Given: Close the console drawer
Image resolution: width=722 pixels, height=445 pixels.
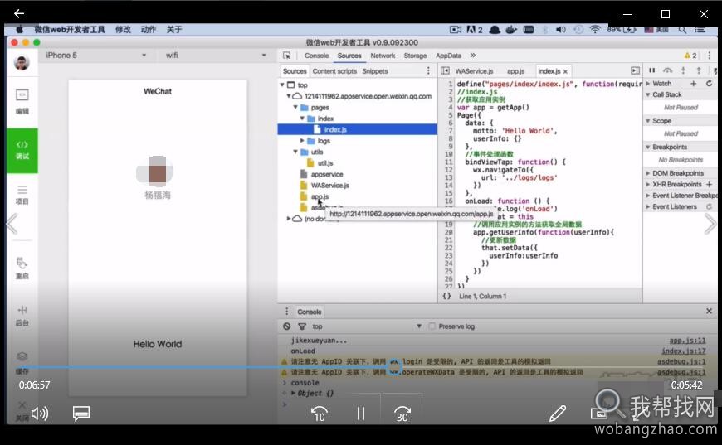Looking at the screenshot, I should [709, 312].
